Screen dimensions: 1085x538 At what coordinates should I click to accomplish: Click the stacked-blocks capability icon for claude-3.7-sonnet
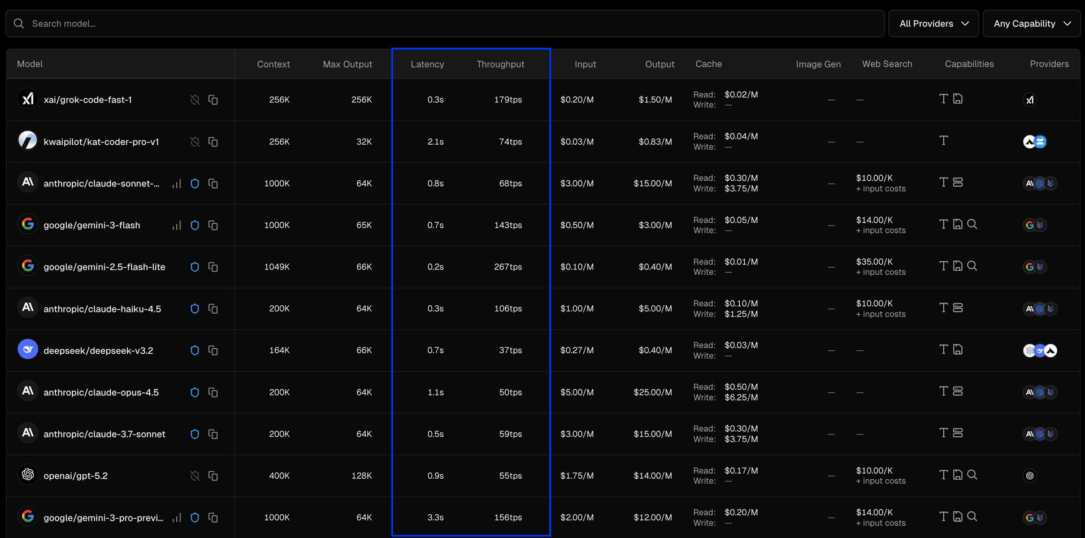[x=958, y=433]
